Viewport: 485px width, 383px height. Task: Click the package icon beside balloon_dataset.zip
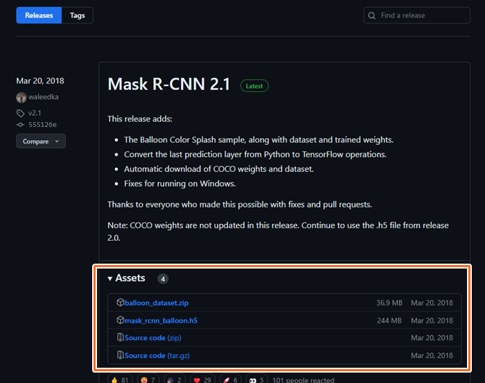coord(121,302)
